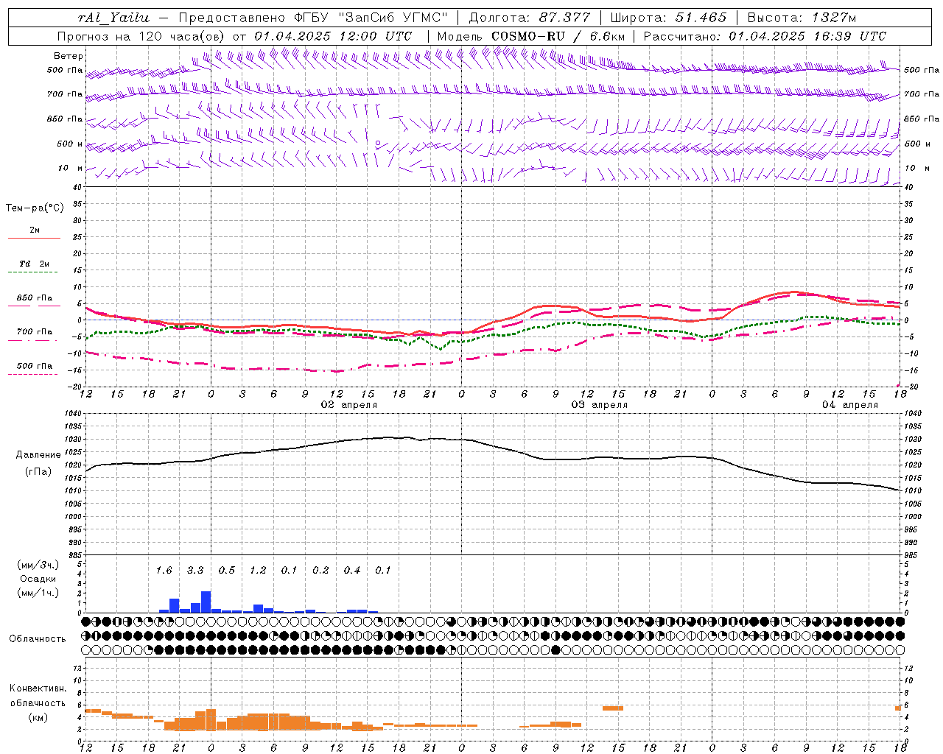
Task: Click the 1.6 precipitation total value
Action: click(164, 570)
